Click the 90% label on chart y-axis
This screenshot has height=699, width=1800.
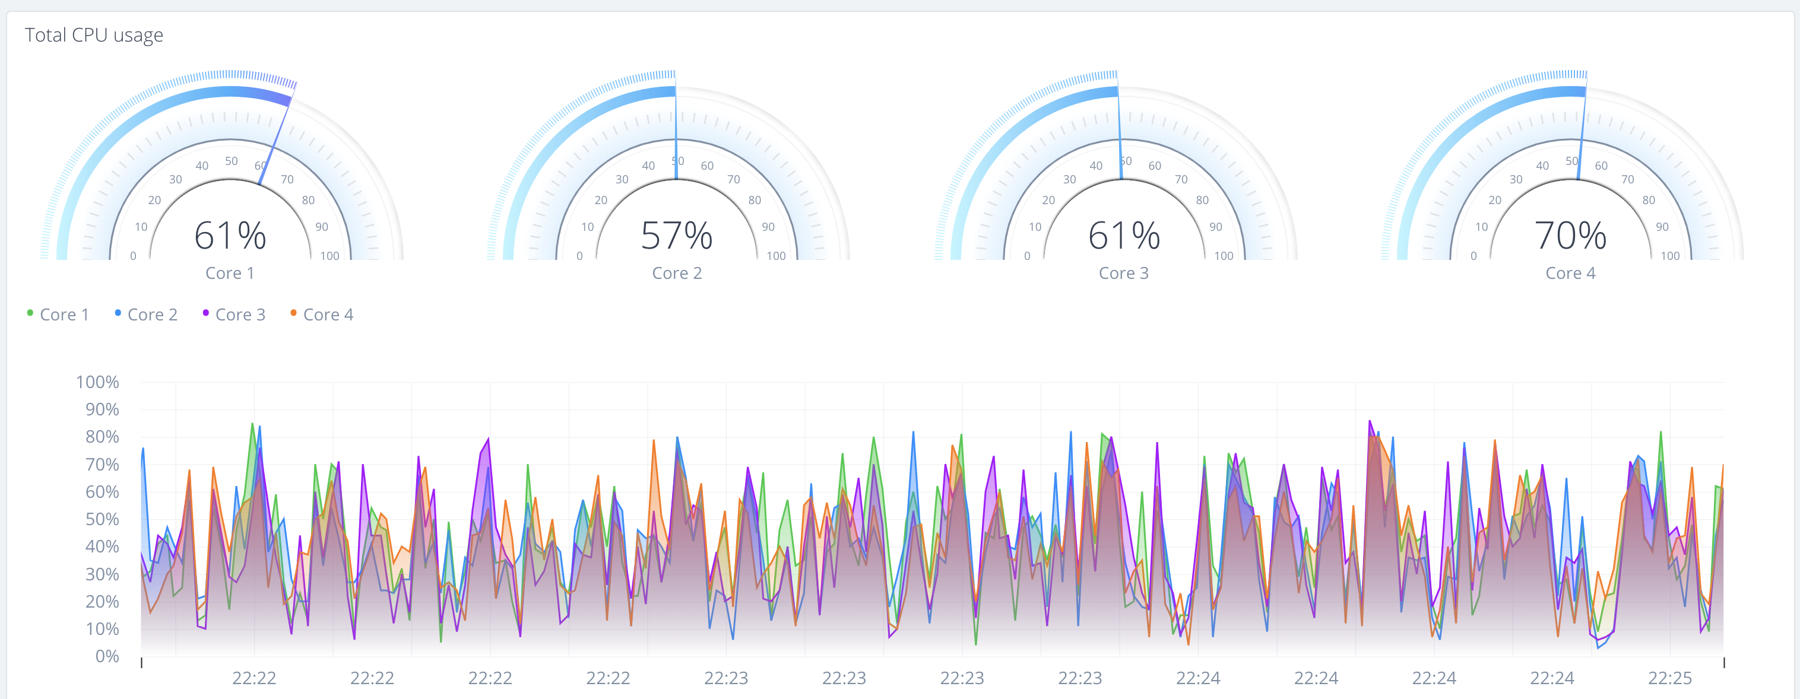[x=102, y=409]
